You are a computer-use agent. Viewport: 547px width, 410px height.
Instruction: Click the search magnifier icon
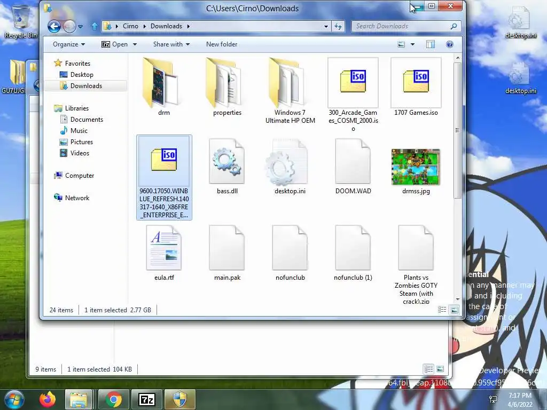[454, 26]
